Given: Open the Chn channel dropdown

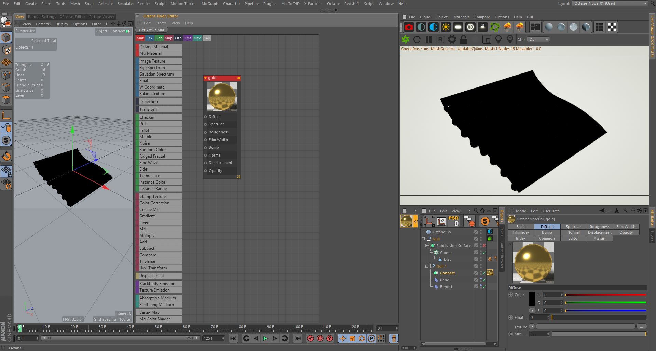Looking at the screenshot, I should [x=538, y=39].
